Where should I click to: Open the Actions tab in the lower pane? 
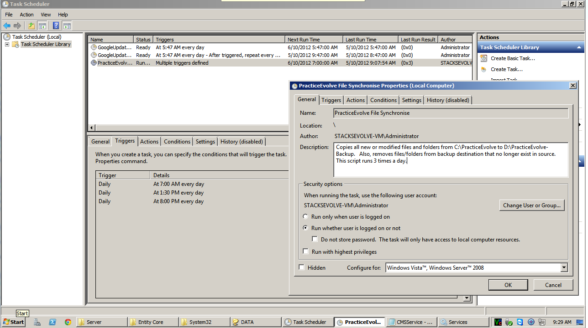point(149,142)
